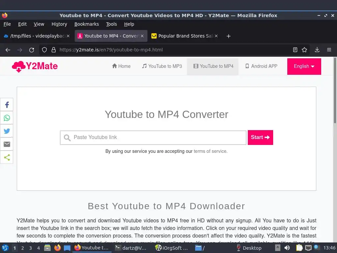Screen dimensions: 337x253
Task: Share page via Facebook icon
Action: pos(7,105)
